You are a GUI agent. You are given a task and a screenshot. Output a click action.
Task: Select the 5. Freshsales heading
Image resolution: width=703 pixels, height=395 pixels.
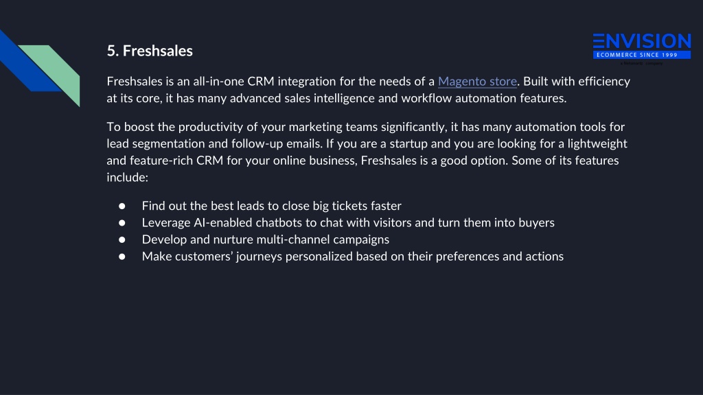150,51
